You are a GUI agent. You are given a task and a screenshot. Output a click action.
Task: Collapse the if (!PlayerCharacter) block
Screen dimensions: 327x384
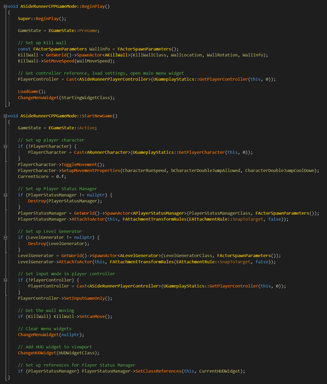5,146
